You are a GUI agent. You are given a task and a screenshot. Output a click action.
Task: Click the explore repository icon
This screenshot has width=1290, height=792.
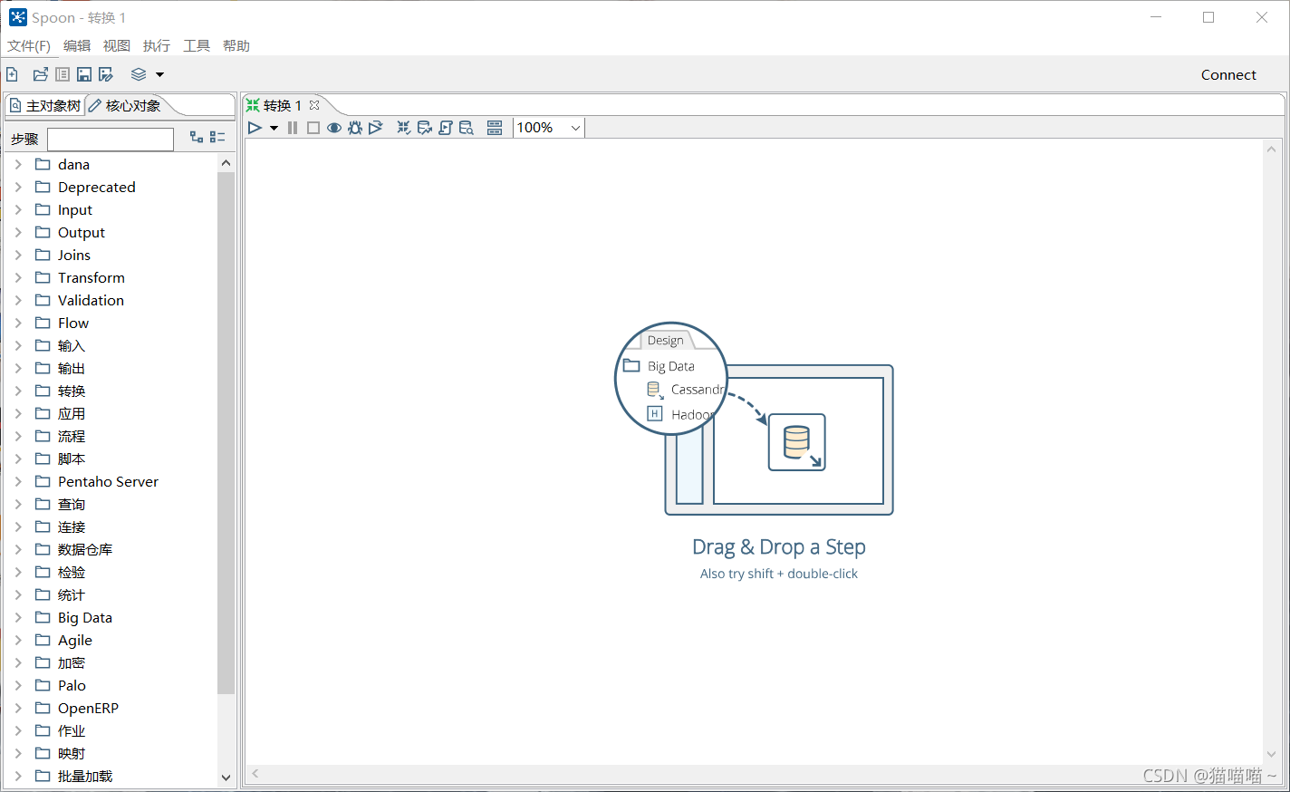63,74
